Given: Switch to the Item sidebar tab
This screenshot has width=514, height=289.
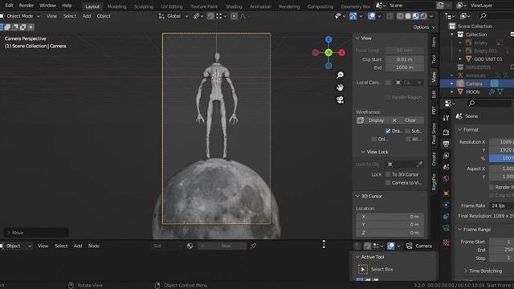Looking at the screenshot, I should pos(434,42).
